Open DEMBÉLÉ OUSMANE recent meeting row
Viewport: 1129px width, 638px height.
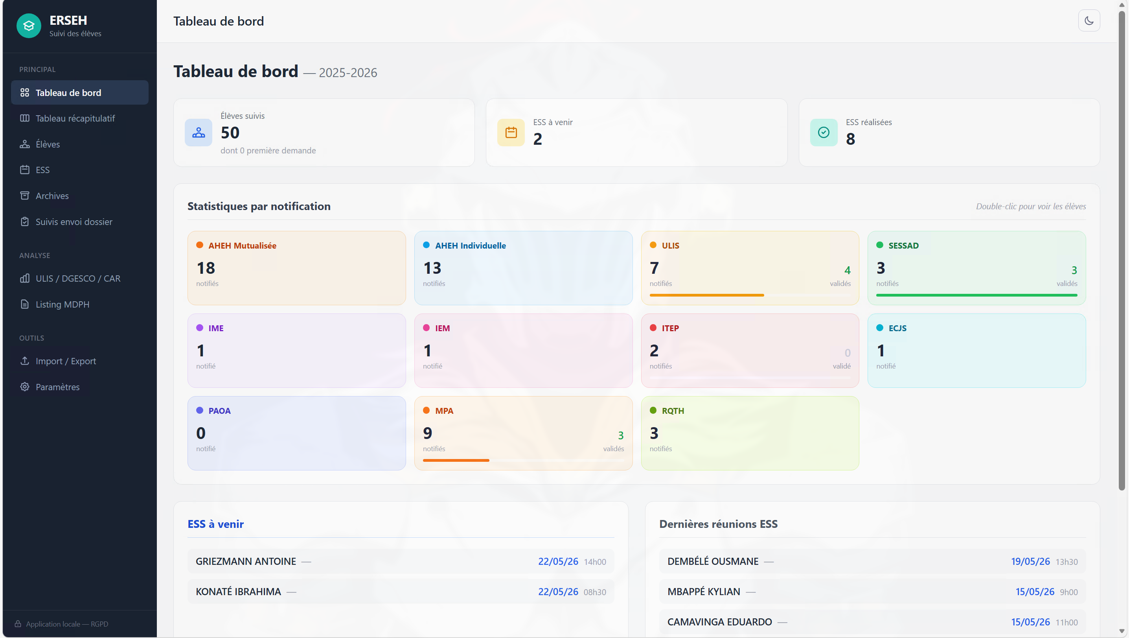coord(872,561)
